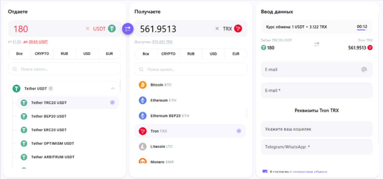Click the search magnifier in the Получаете panel
The image size is (383, 179).
pyautogui.click(x=141, y=69)
